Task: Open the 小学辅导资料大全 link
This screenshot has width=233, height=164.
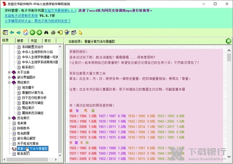Action: click(x=38, y=21)
